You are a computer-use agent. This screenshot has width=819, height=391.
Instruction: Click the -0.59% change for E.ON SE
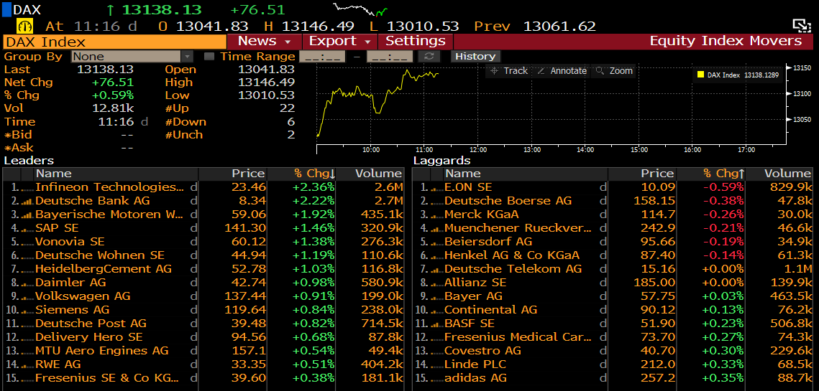click(725, 187)
